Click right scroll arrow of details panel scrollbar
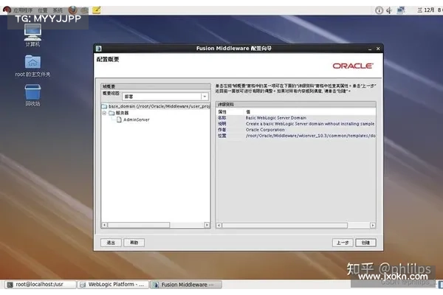 (x=373, y=225)
